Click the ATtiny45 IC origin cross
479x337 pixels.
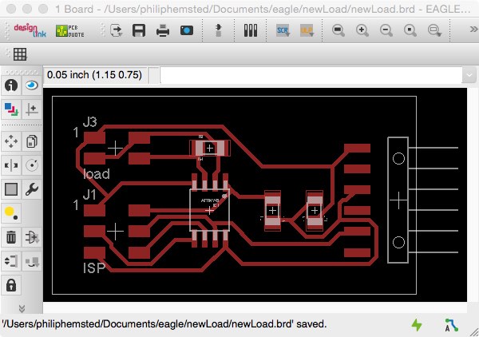[209, 210]
